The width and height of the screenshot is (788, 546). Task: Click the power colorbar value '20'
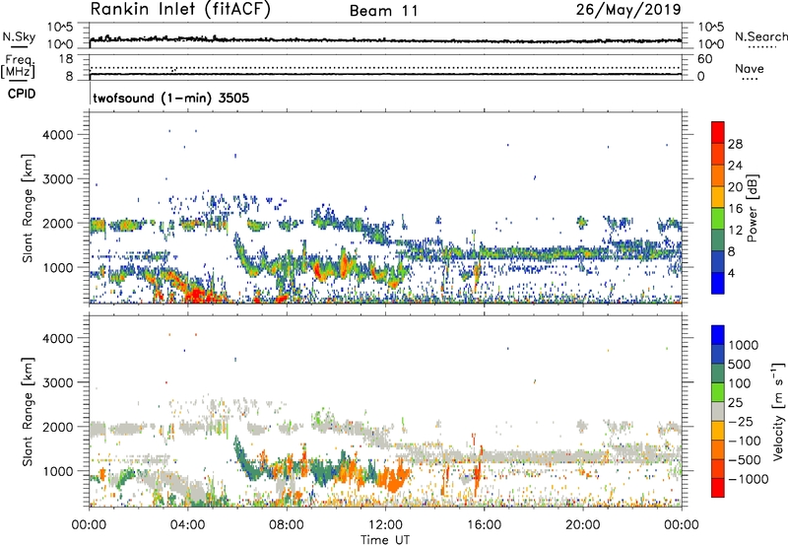point(735,187)
